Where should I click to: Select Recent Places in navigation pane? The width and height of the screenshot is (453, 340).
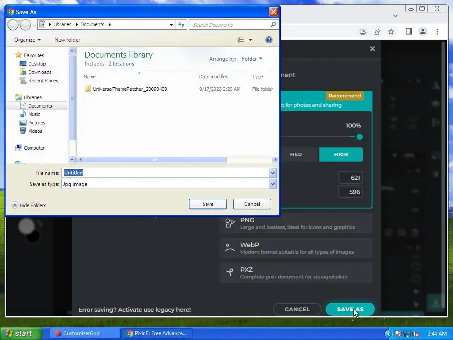point(39,81)
